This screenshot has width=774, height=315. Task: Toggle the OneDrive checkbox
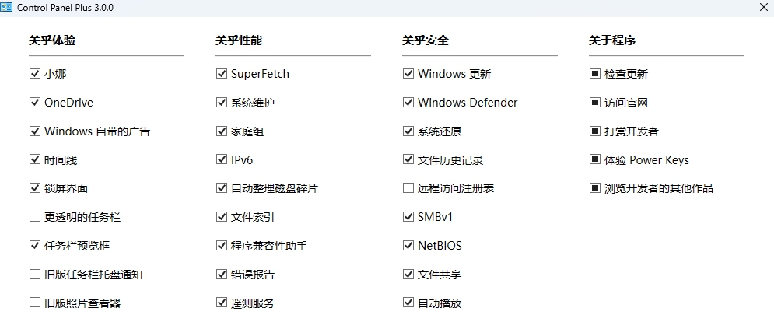(35, 103)
